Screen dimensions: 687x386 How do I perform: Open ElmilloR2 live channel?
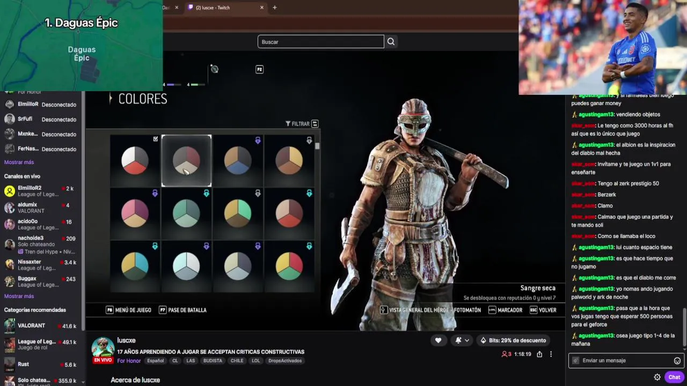pos(40,191)
